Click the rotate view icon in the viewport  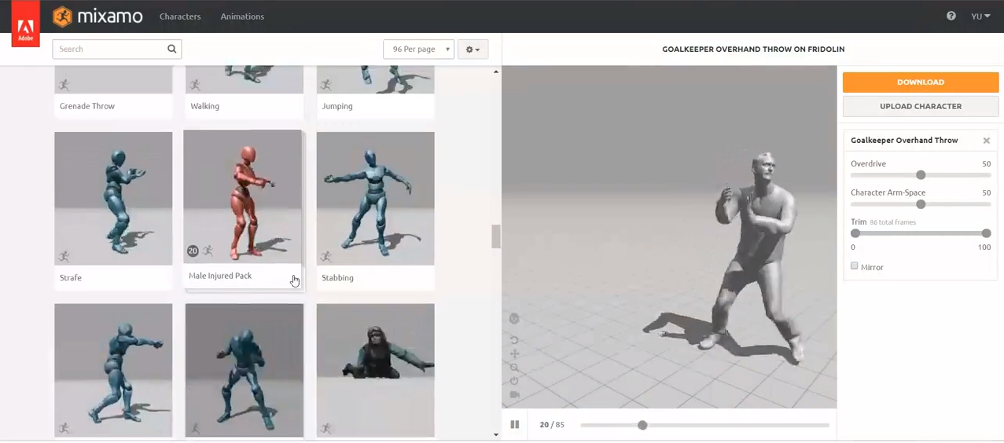point(514,340)
